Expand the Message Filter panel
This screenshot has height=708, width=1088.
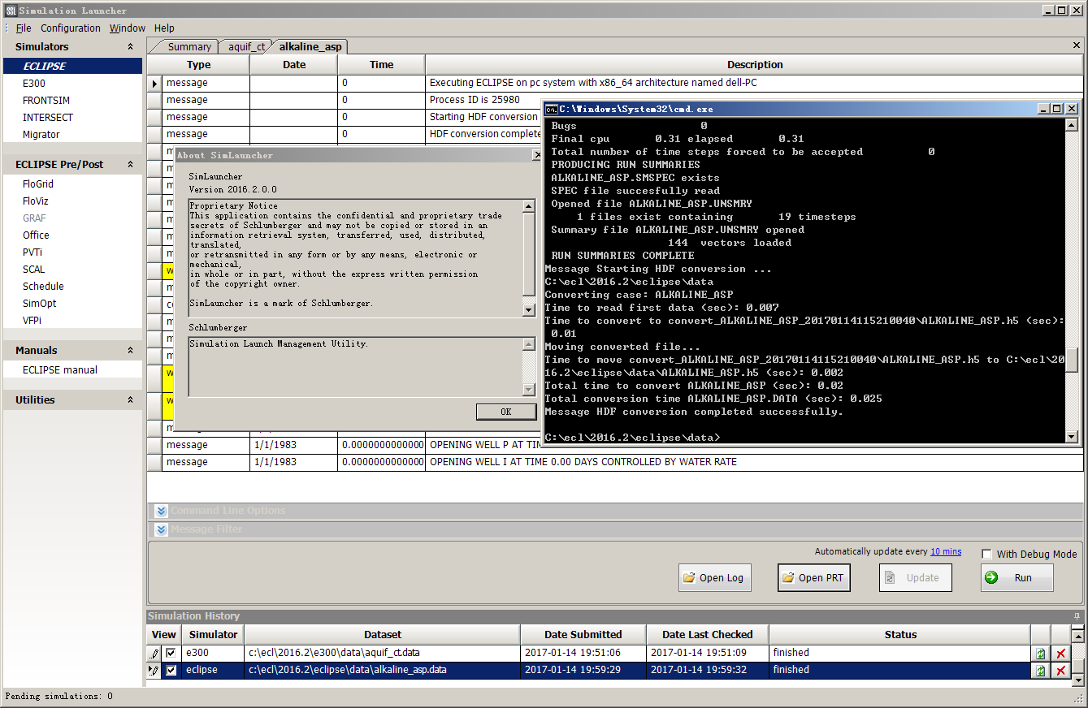162,529
